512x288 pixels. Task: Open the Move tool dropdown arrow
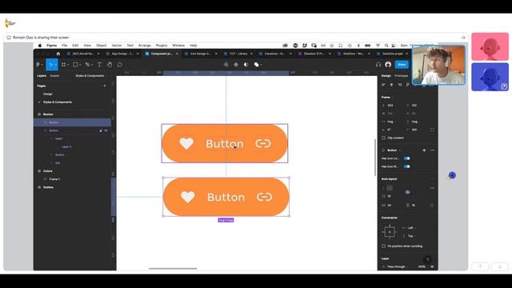(x=55, y=65)
